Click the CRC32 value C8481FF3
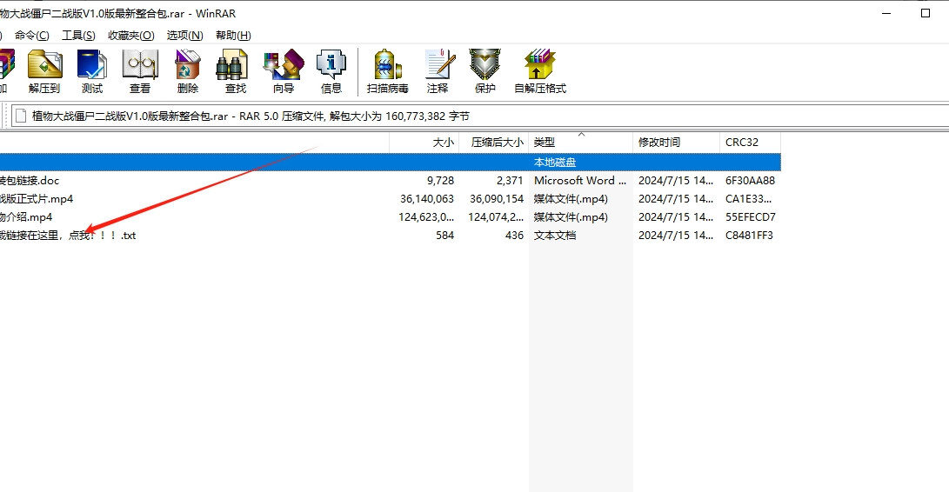The width and height of the screenshot is (949, 492). pyautogui.click(x=749, y=235)
